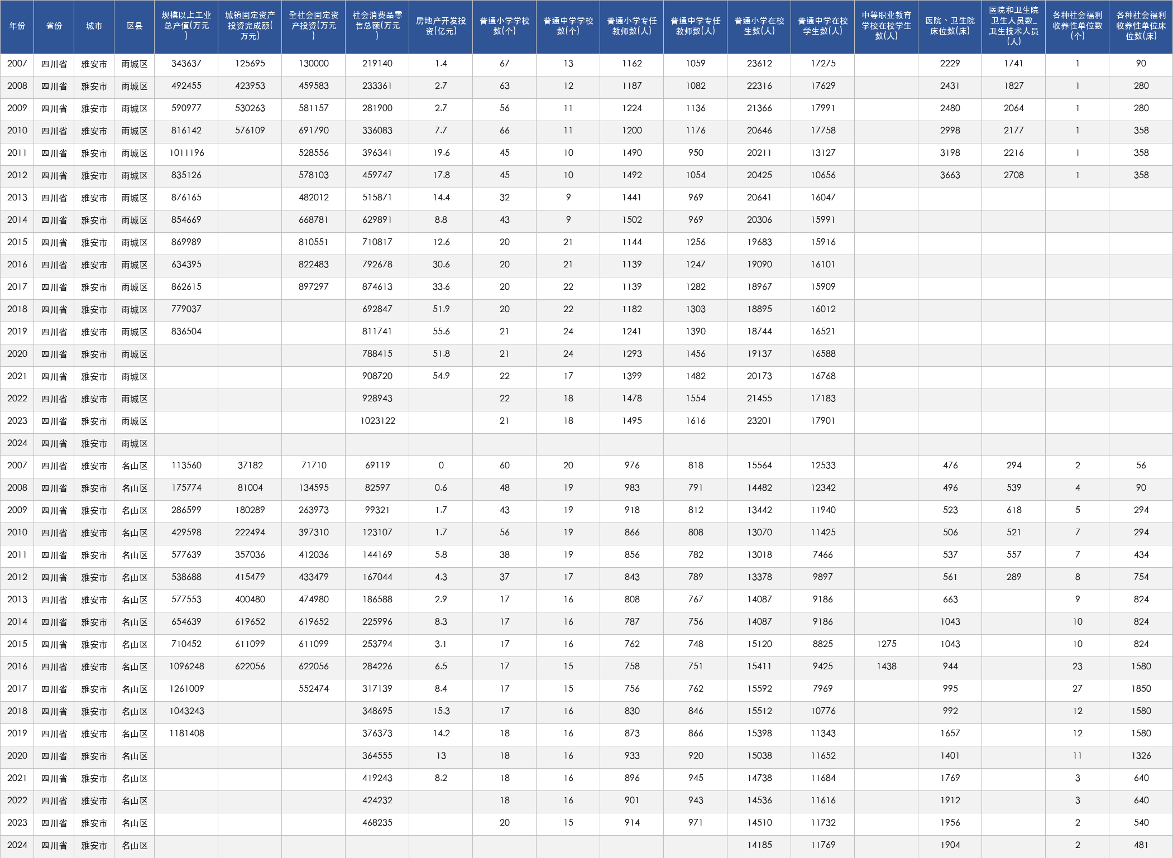Select the 区县 column header
The height and width of the screenshot is (858, 1173).
pos(135,26)
